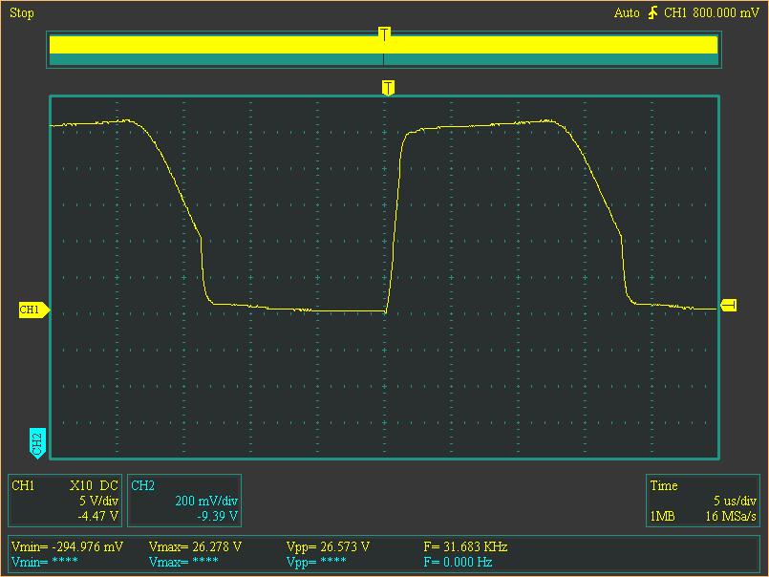Select the CH2 channel info panel label
The width and height of the screenshot is (769, 577).
click(142, 486)
